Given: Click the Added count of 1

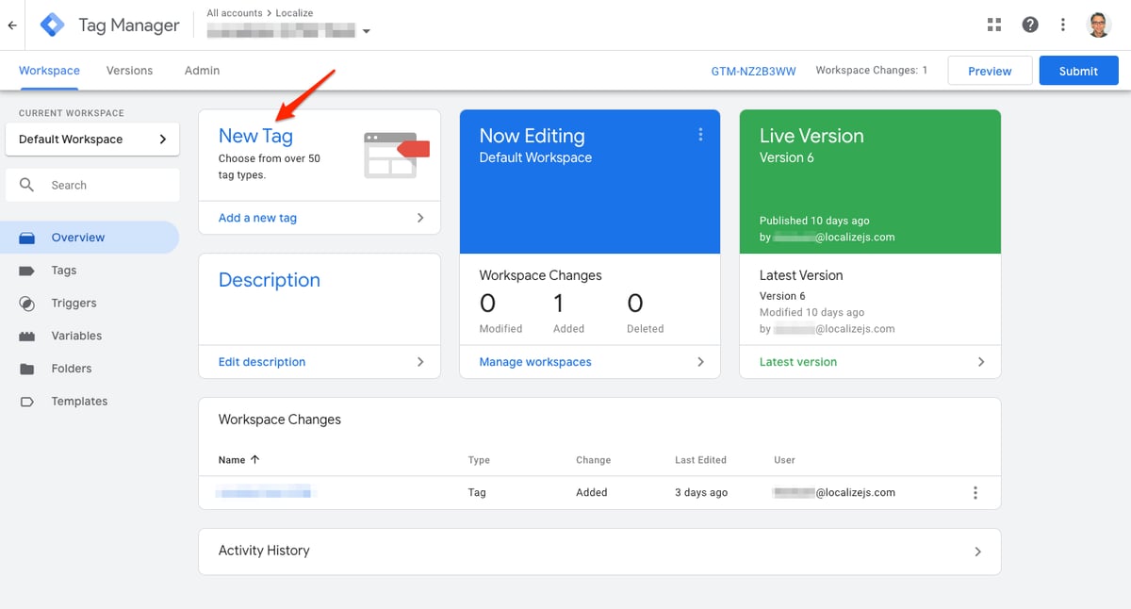Looking at the screenshot, I should pyautogui.click(x=559, y=304).
